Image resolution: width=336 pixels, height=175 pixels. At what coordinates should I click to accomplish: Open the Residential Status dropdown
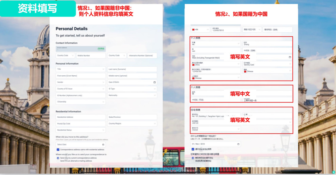coord(81,130)
